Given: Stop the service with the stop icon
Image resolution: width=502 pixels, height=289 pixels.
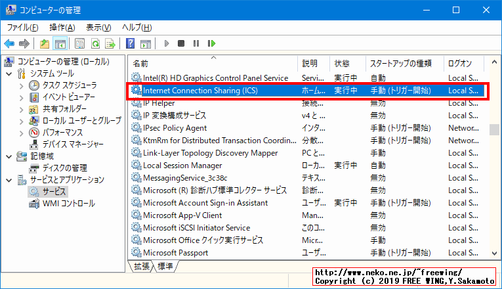Looking at the screenshot, I should pyautogui.click(x=181, y=43).
